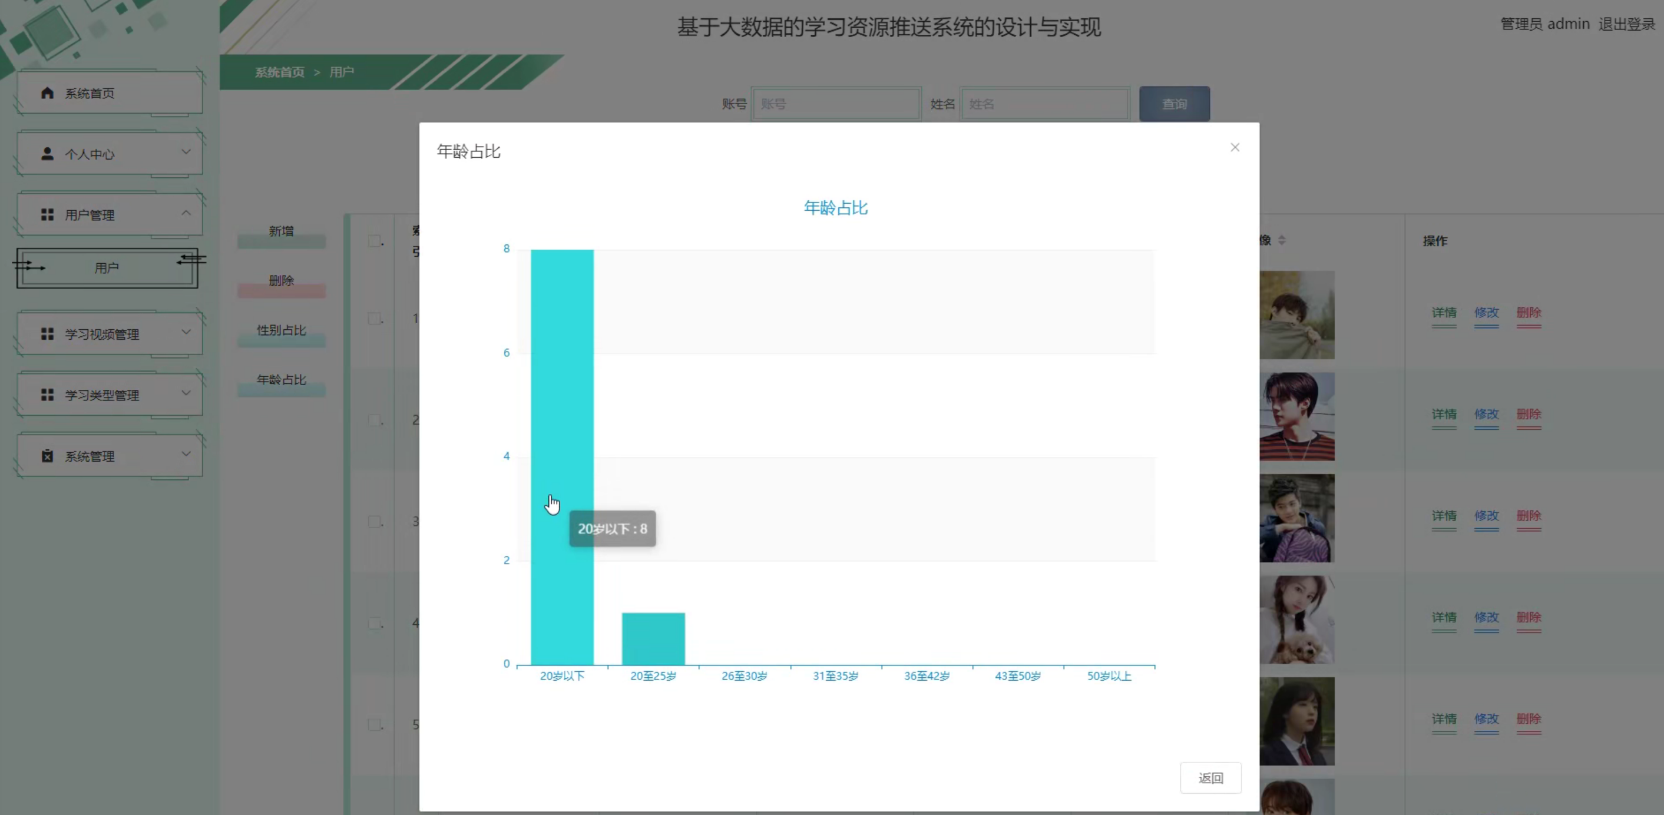This screenshot has width=1664, height=815.
Task: Click the 50岁以上 axis label
Action: click(1109, 676)
